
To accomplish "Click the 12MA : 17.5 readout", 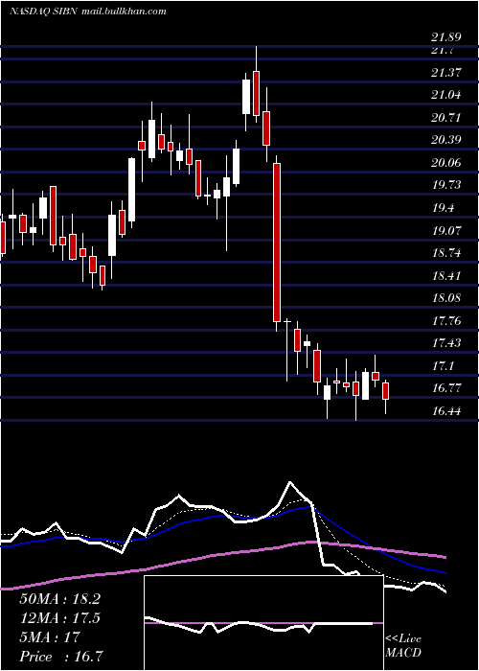I will coord(59,618).
